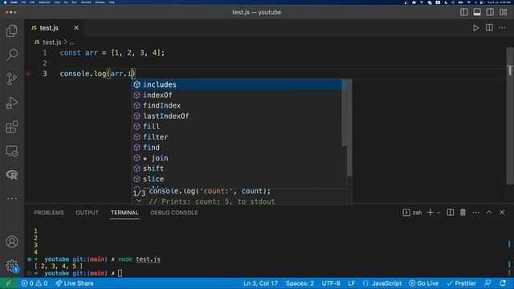Open feedback icon in status bar

pos(487,283)
